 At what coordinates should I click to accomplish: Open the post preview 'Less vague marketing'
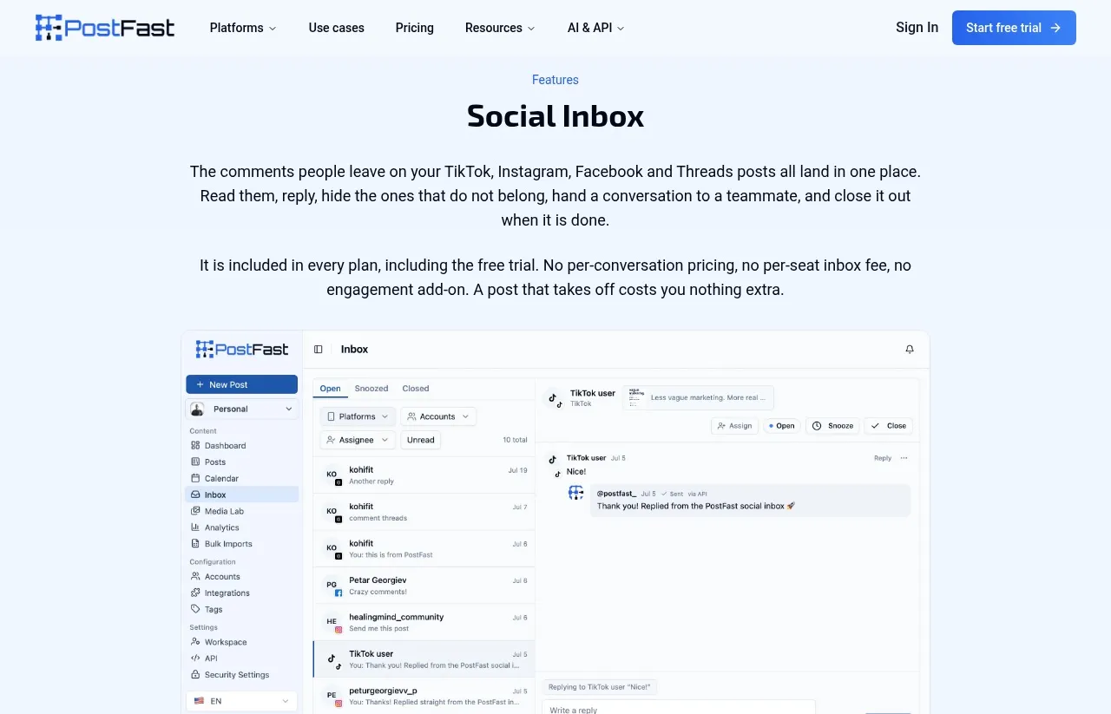click(x=698, y=398)
